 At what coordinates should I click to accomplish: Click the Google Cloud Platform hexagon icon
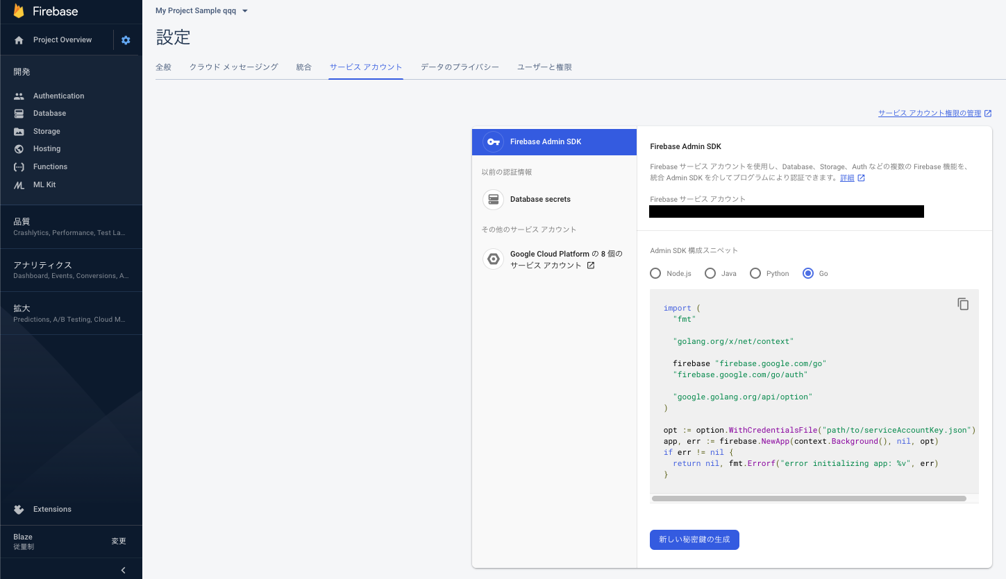point(493,259)
